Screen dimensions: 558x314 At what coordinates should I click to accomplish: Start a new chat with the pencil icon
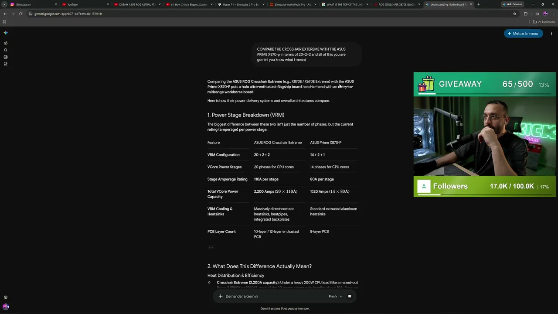(6, 43)
